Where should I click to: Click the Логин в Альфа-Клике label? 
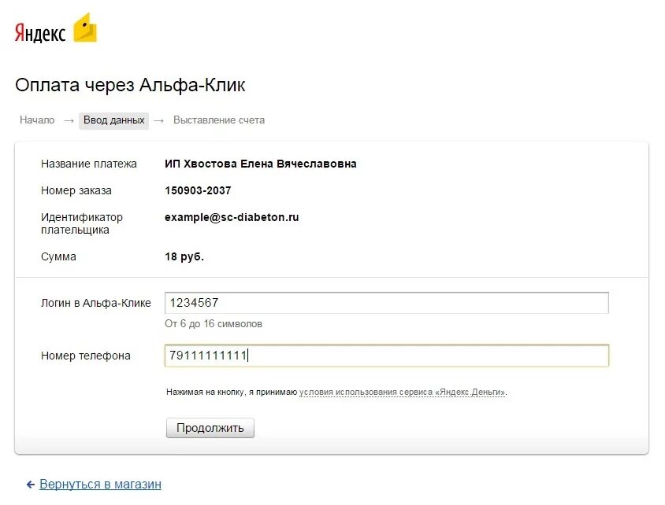tap(95, 303)
